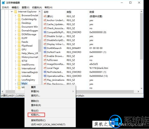Click the Feeds folder icon
Screen dimensions: 149x129
[x=19, y=42]
